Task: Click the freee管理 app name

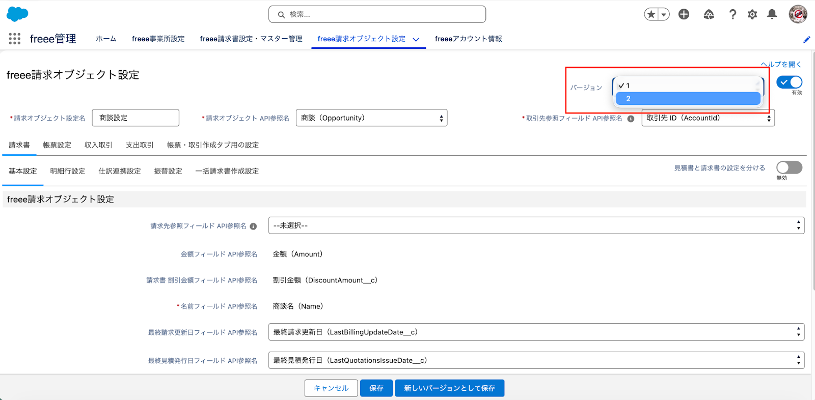Action: [x=53, y=39]
